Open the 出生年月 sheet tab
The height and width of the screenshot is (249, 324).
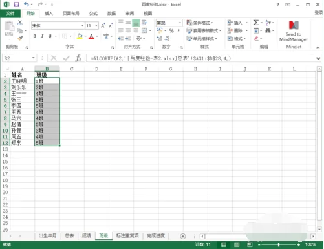click(47, 236)
